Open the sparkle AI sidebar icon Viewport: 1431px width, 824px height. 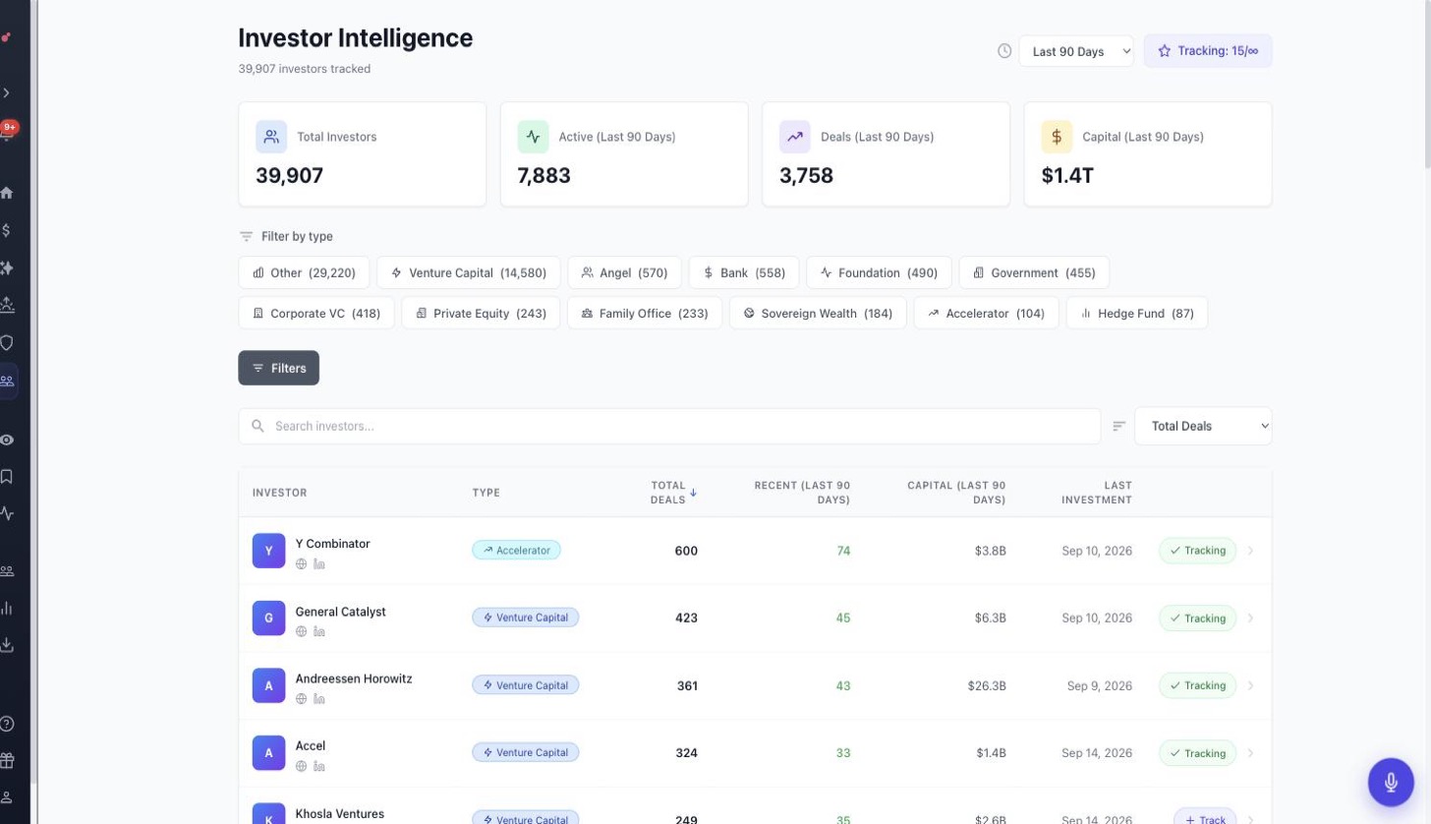[7, 267]
